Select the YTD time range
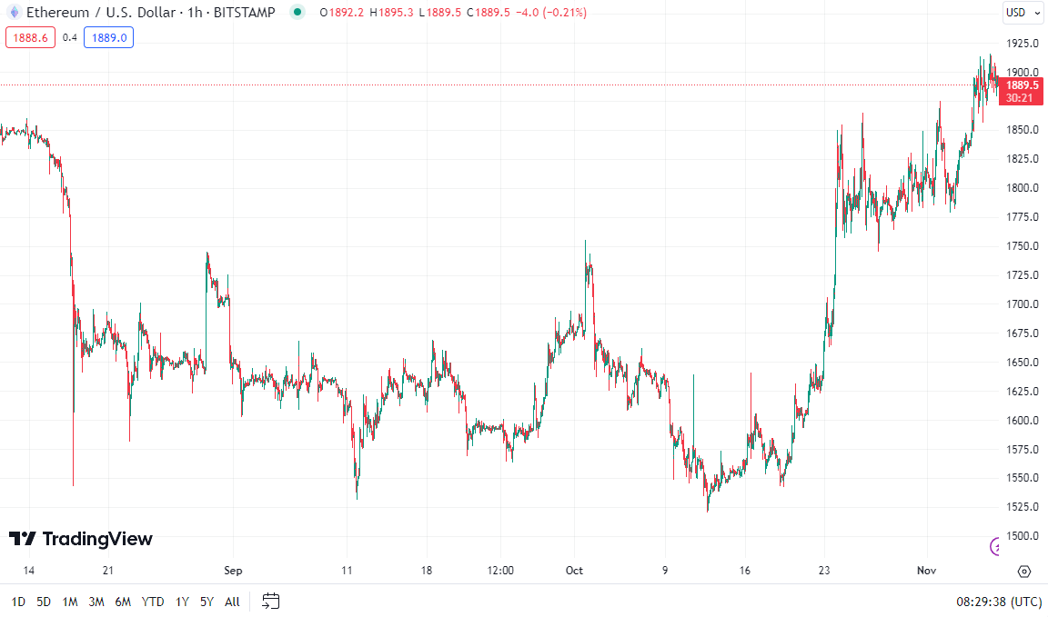The width and height of the screenshot is (1048, 617). 153,602
